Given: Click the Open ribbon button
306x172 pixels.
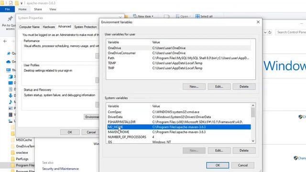Looking at the screenshot, I should (183, 16).
